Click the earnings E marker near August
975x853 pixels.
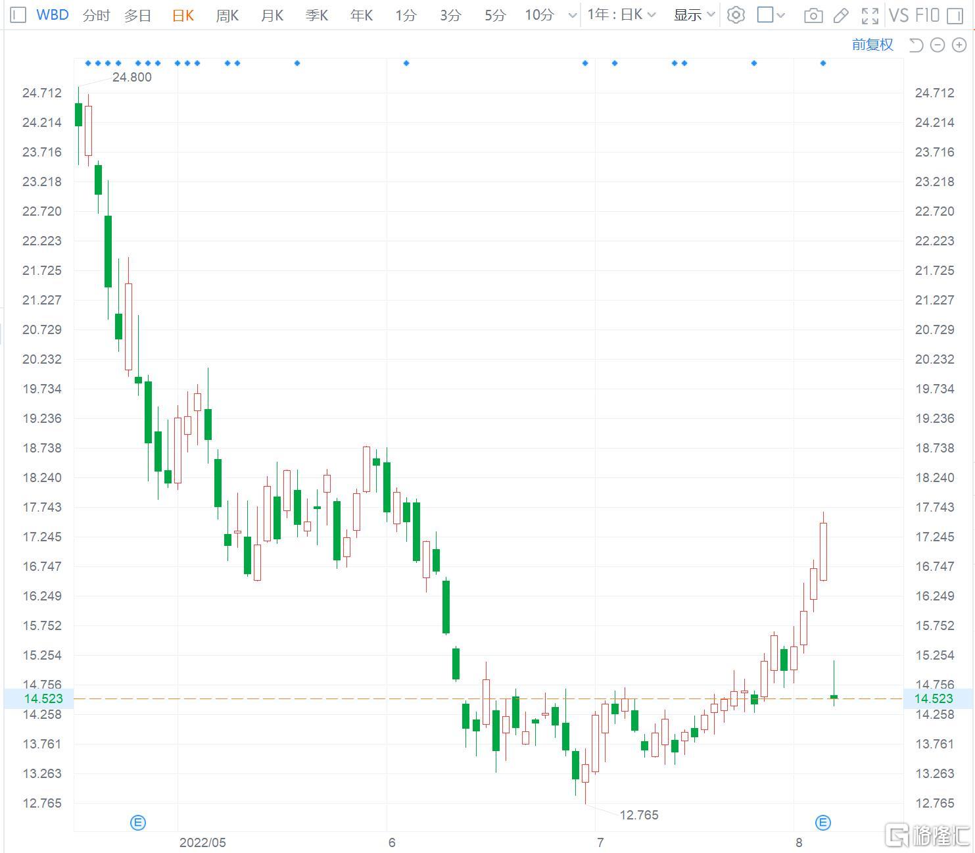[823, 822]
